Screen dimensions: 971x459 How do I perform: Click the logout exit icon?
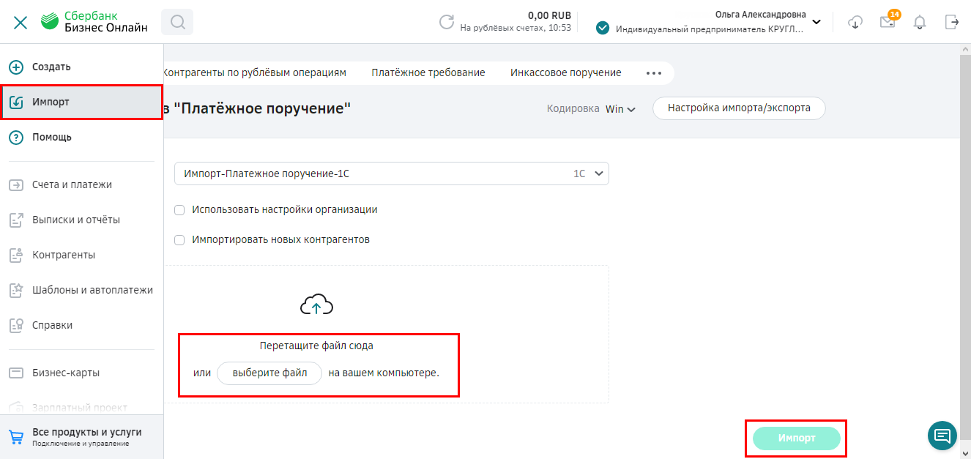point(951,22)
